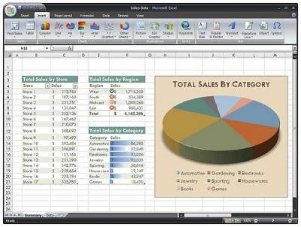
Task: Click the Table icon in the ribbon
Action: tap(30, 29)
